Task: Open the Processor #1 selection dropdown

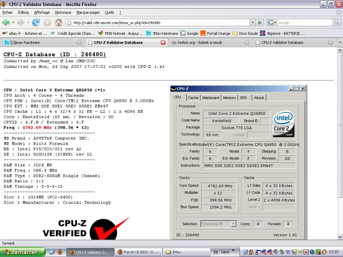Action: 234,224
